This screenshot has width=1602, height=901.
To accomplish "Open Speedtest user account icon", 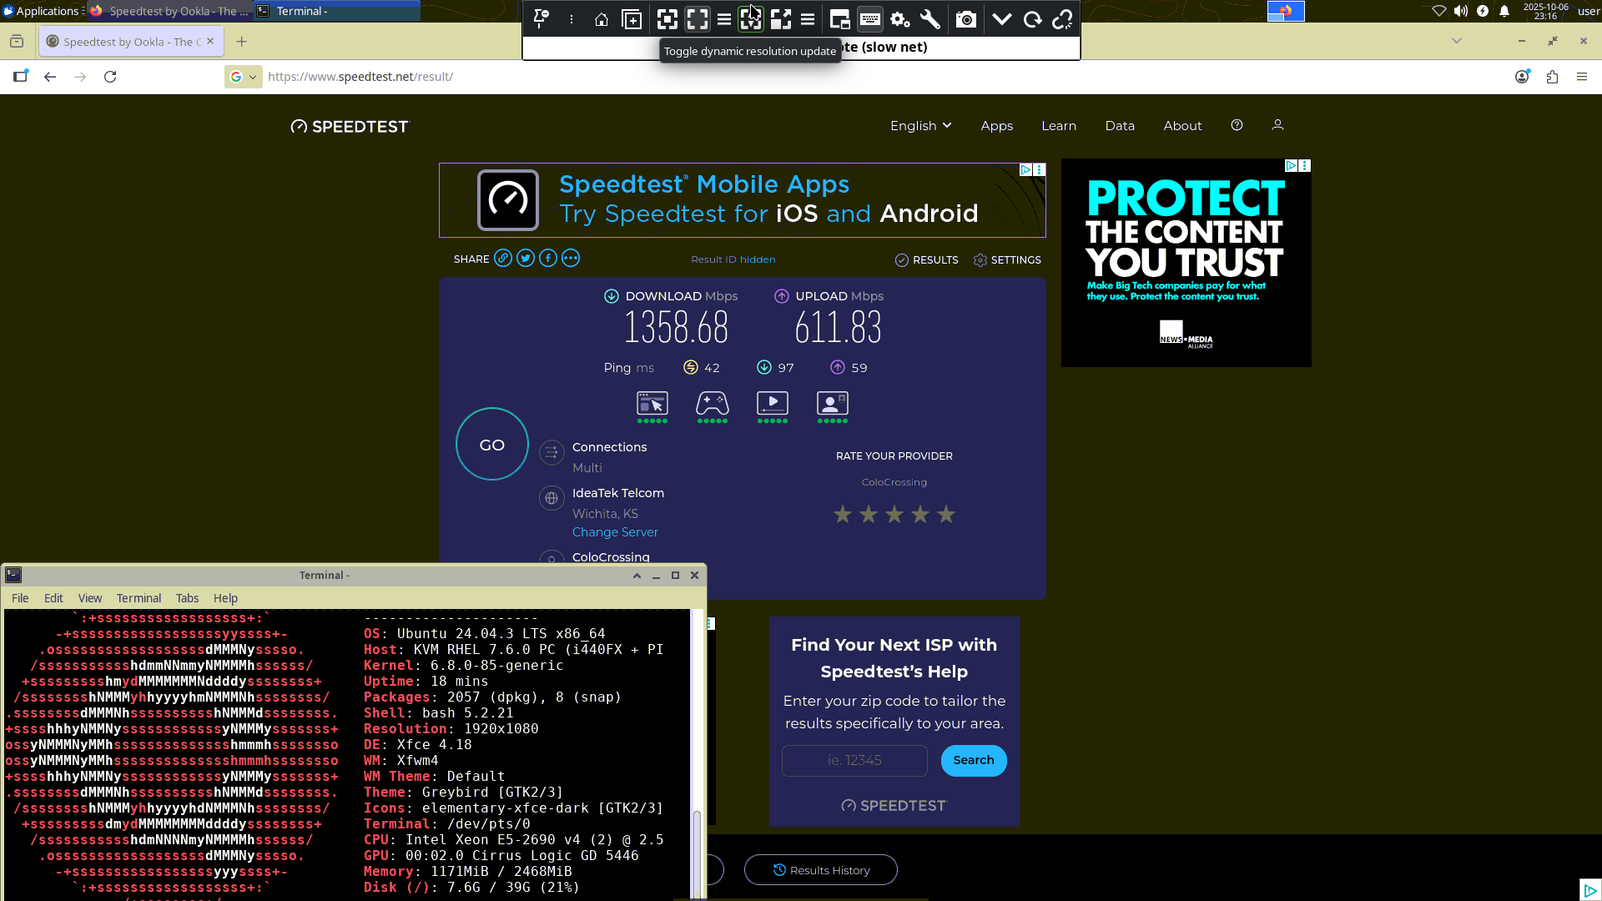I will point(1277,125).
